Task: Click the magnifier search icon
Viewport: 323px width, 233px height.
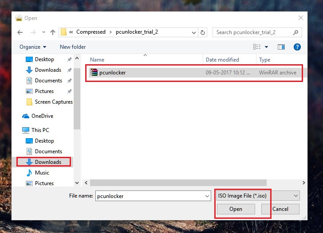Action: coord(295,32)
